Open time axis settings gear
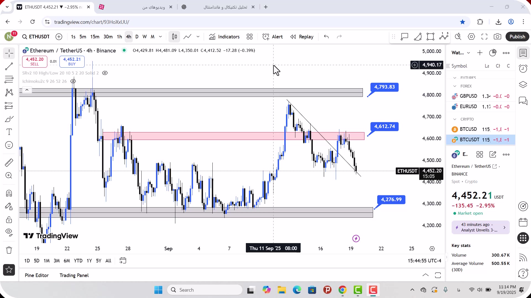 pyautogui.click(x=432, y=249)
